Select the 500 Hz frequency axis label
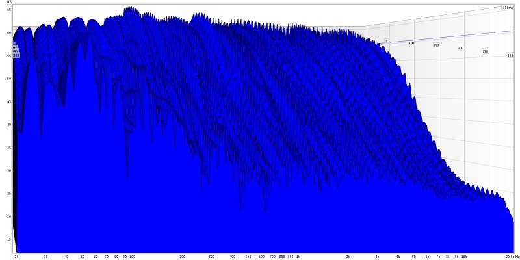 point(248,257)
